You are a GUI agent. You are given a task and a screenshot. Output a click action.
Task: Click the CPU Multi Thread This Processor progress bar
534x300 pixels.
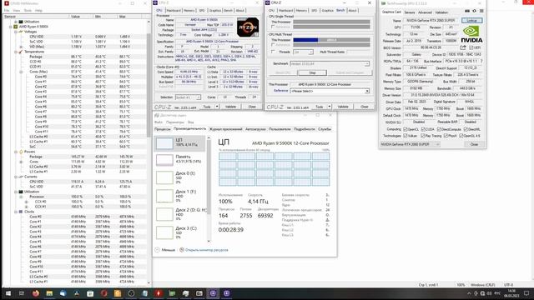(x=331, y=40)
